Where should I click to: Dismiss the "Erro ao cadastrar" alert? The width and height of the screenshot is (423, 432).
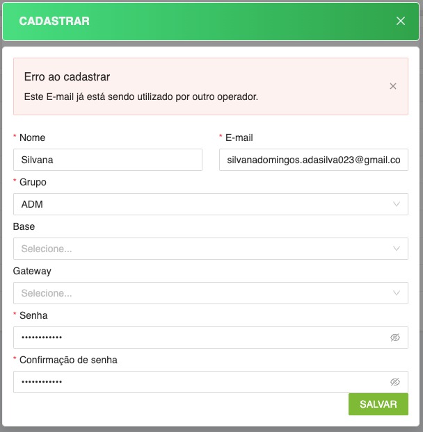coord(393,86)
